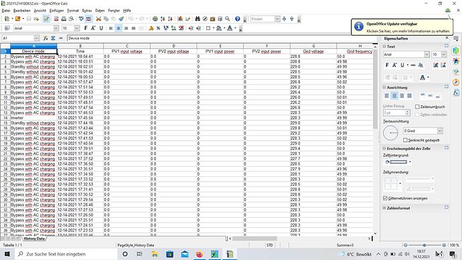Apply Bold with the F toolbar button
Viewport: 462px width, 260px height.
click(86, 28)
